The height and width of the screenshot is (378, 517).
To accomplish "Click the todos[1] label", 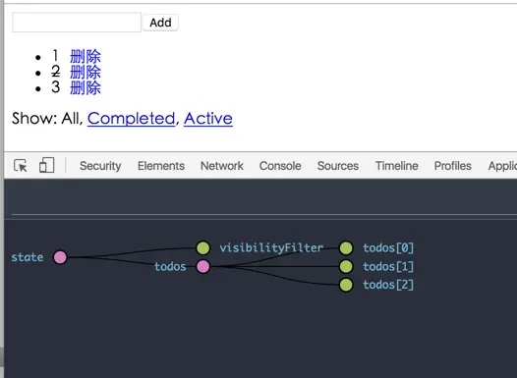I will [388, 266].
